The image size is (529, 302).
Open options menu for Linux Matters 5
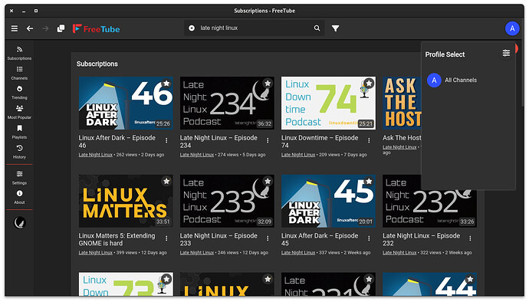tap(166, 238)
